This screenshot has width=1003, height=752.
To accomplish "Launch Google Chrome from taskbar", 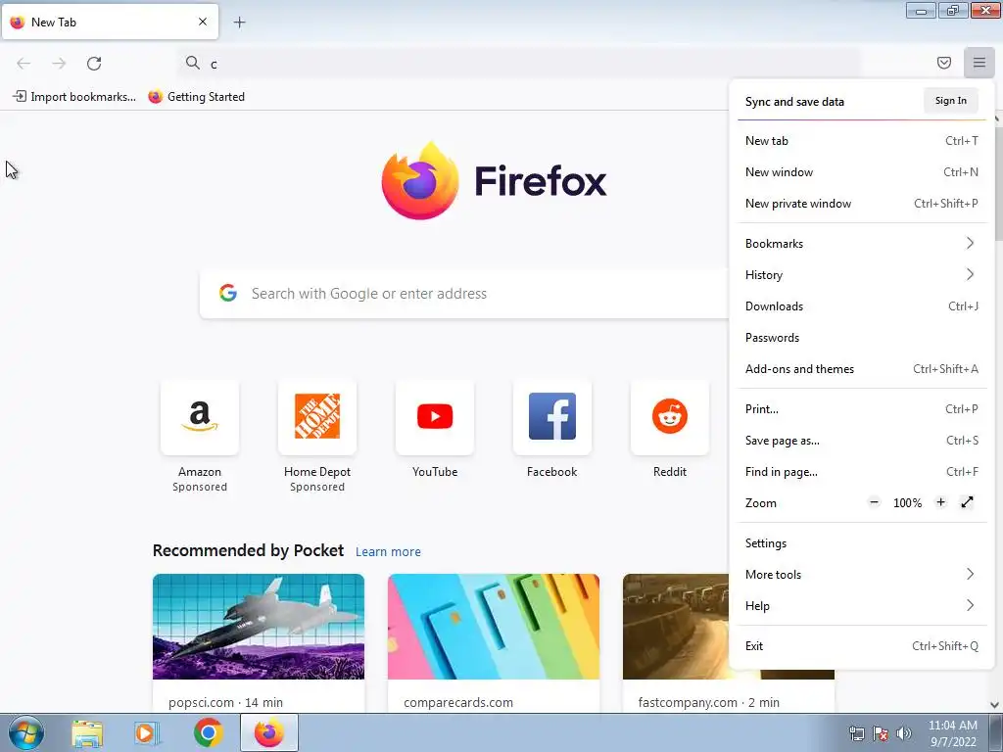I will tap(208, 732).
